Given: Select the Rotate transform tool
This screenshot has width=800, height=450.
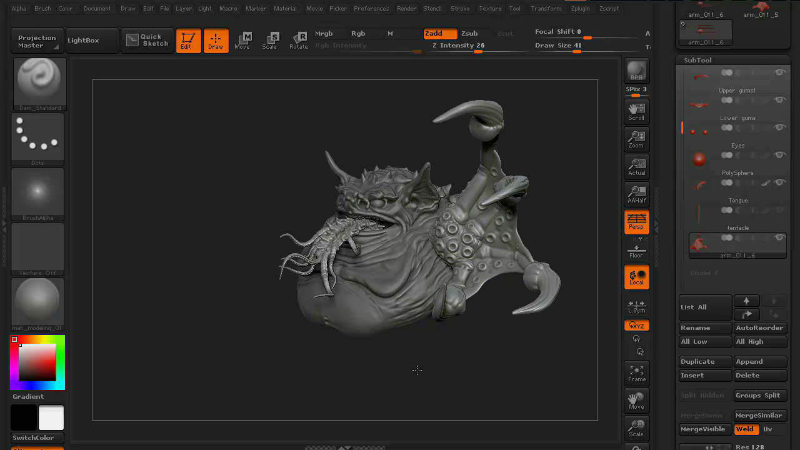Looking at the screenshot, I should click(298, 41).
